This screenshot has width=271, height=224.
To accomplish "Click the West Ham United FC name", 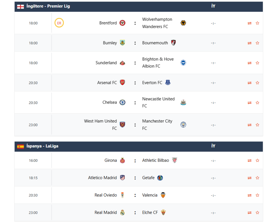I will 100,125.
